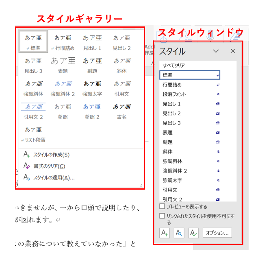The image size is (260, 260).
Task: Choose 書式のクリア(C) from the gallery menu
Action: (49, 166)
